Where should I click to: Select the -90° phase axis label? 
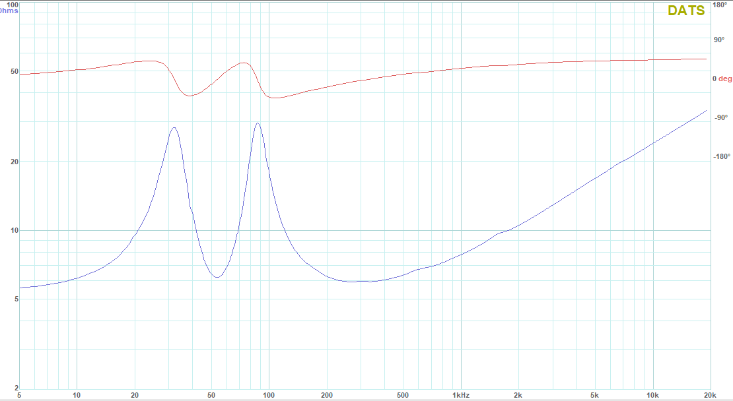720,118
